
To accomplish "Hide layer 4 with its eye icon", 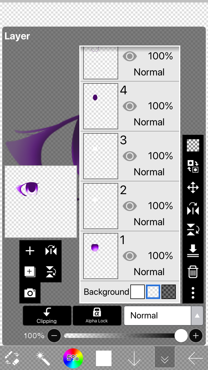I will click(130, 106).
